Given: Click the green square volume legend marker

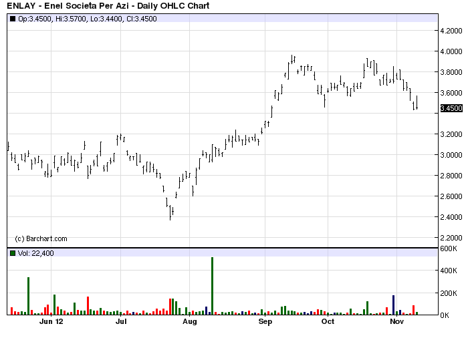Looking at the screenshot, I should [x=13, y=253].
